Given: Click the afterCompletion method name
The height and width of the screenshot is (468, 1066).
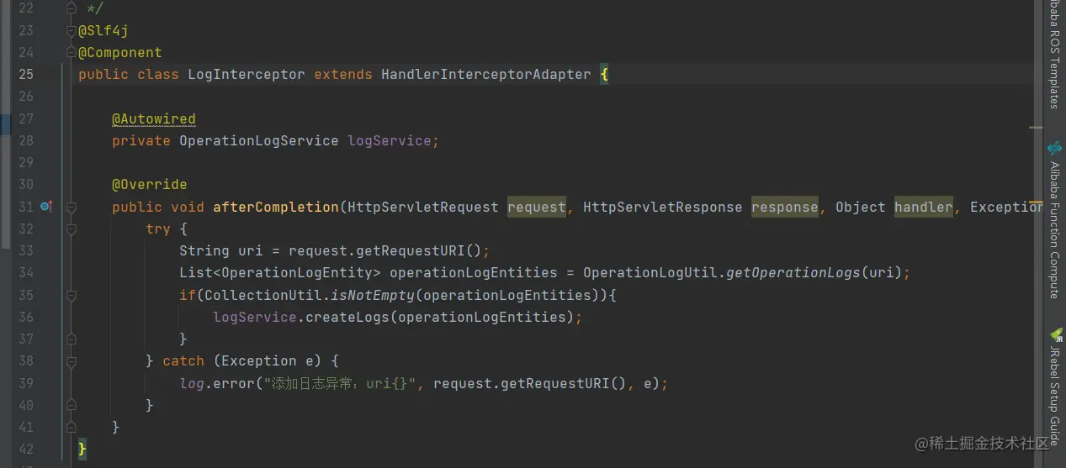Looking at the screenshot, I should click(276, 207).
